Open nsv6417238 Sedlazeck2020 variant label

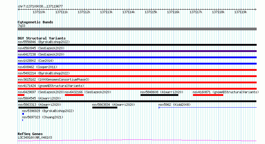(41, 54)
